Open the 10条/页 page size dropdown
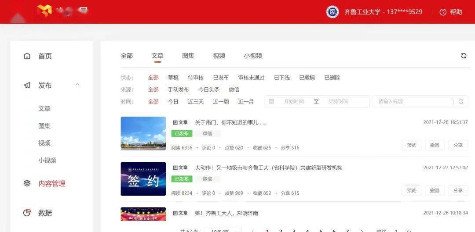The height and width of the screenshot is (232, 475). pos(223,231)
